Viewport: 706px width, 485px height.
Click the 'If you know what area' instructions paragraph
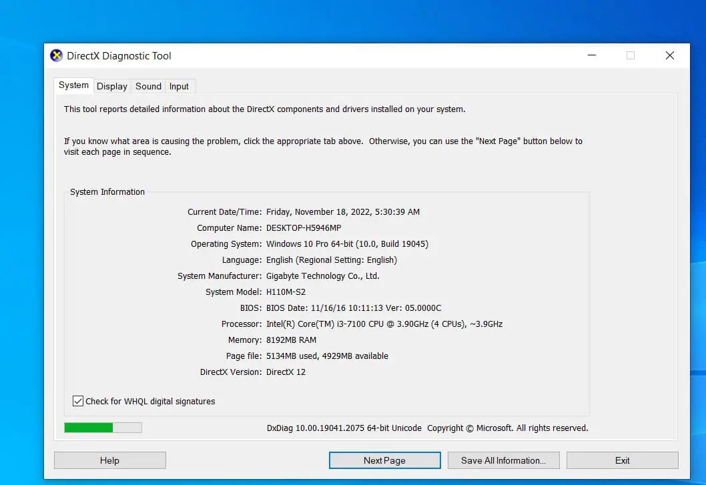click(x=323, y=146)
